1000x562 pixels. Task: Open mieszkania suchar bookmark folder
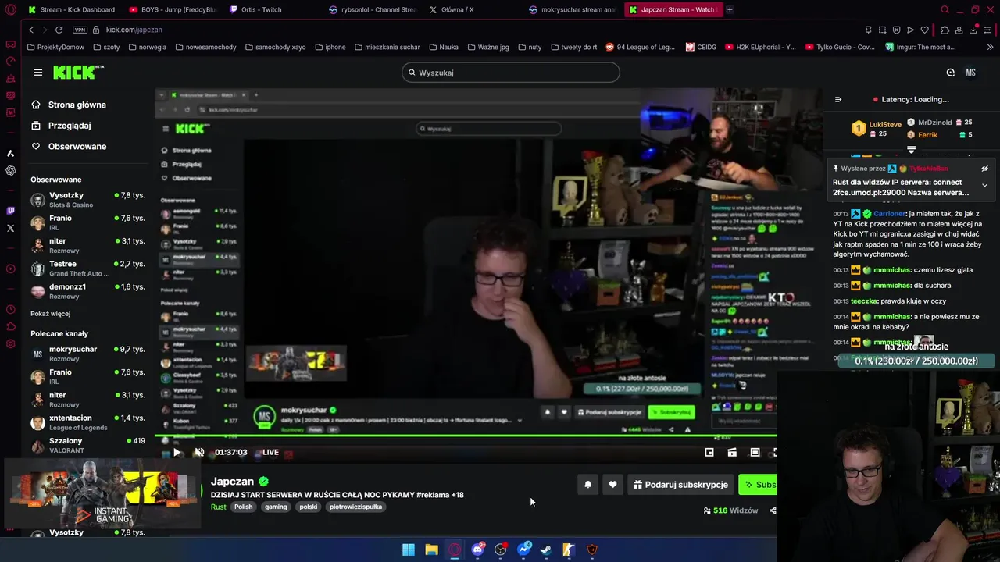(387, 47)
